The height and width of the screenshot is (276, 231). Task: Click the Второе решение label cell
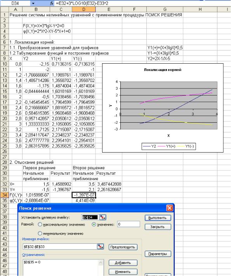[89, 168]
